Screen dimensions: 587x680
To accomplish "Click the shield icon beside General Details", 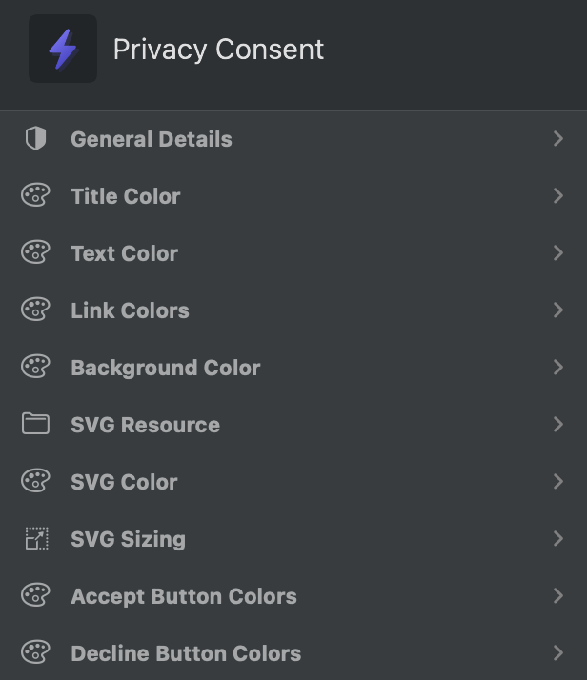I will coord(35,139).
